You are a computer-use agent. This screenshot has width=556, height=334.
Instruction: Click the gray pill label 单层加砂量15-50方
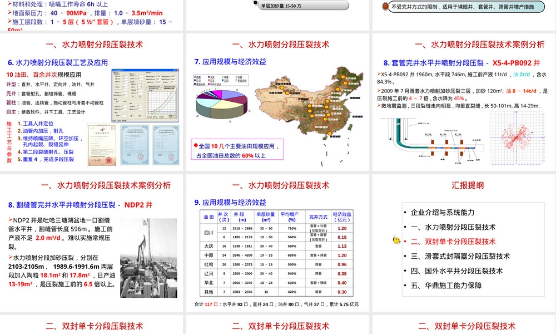tap(302, 6)
